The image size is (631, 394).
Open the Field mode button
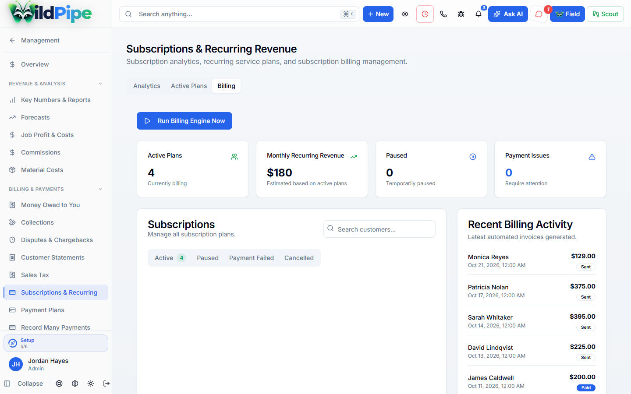(x=567, y=14)
